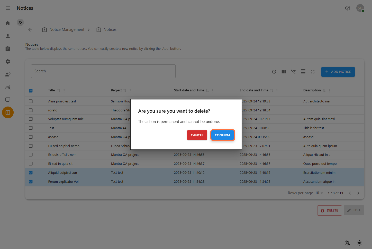Open the column visibility icon
Viewport: 372px width, 249px height.
pos(284,72)
